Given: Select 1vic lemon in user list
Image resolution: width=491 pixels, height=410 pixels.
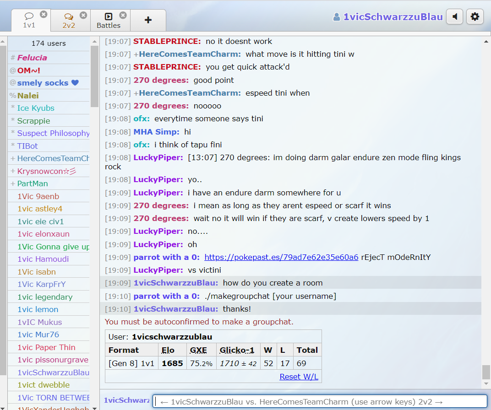Looking at the screenshot, I should (49, 309).
